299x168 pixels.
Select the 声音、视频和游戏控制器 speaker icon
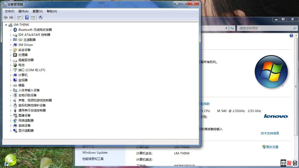click(15, 100)
